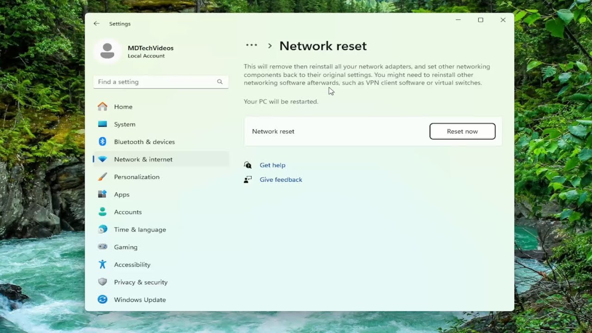Click the Windows Update sync icon

point(103,300)
